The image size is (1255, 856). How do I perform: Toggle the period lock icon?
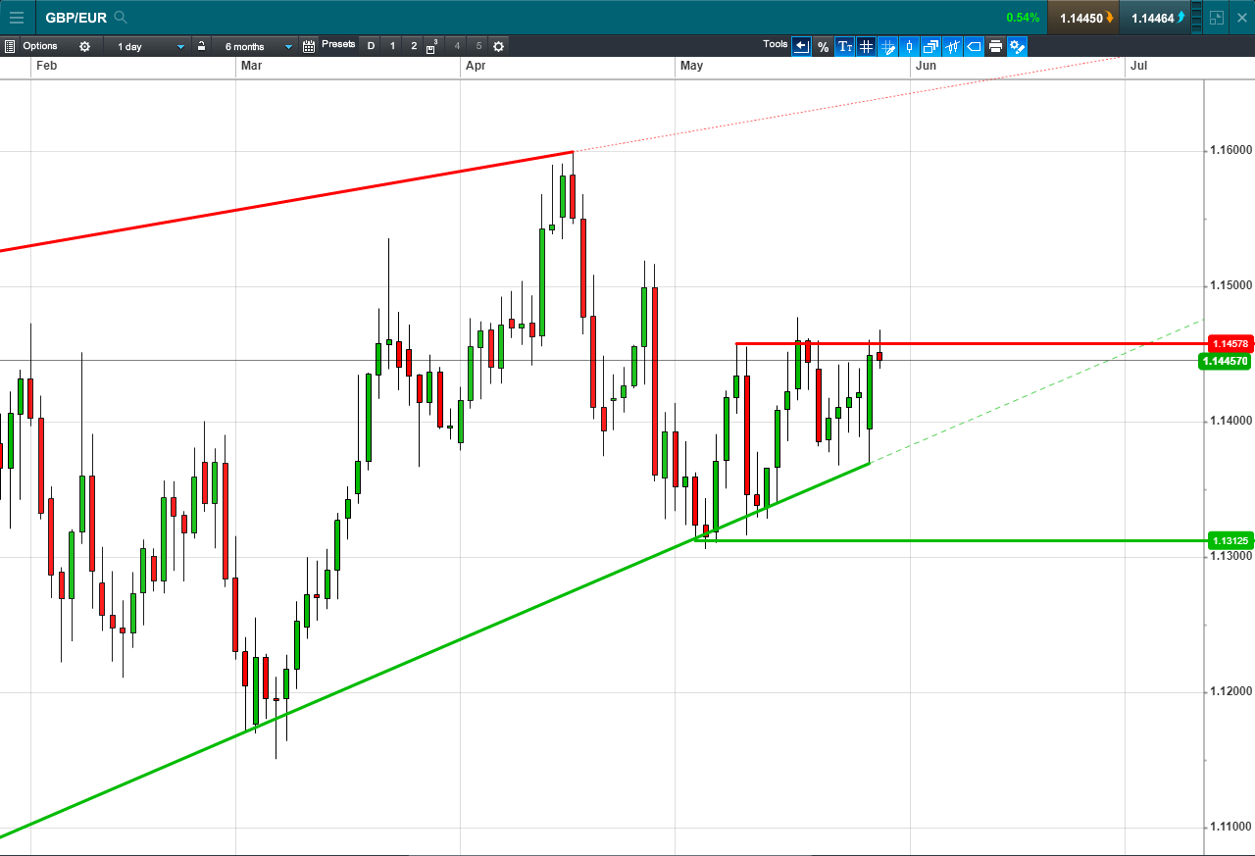[x=201, y=46]
